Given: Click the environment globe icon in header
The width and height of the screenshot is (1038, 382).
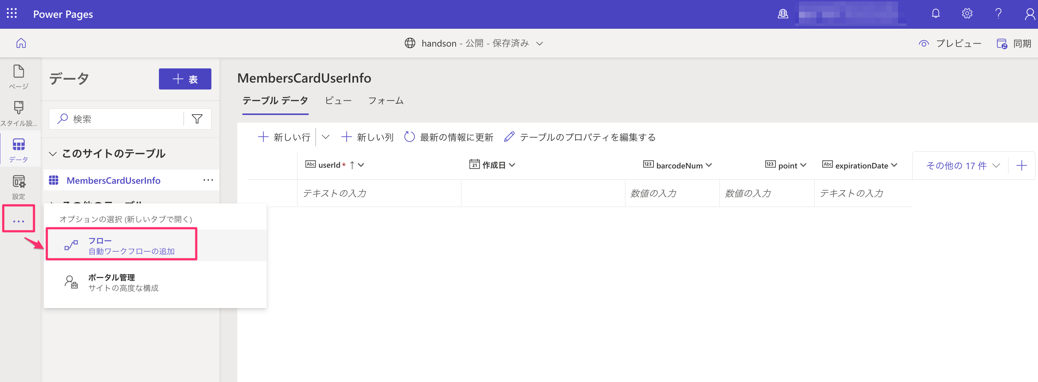Looking at the screenshot, I should (x=783, y=14).
